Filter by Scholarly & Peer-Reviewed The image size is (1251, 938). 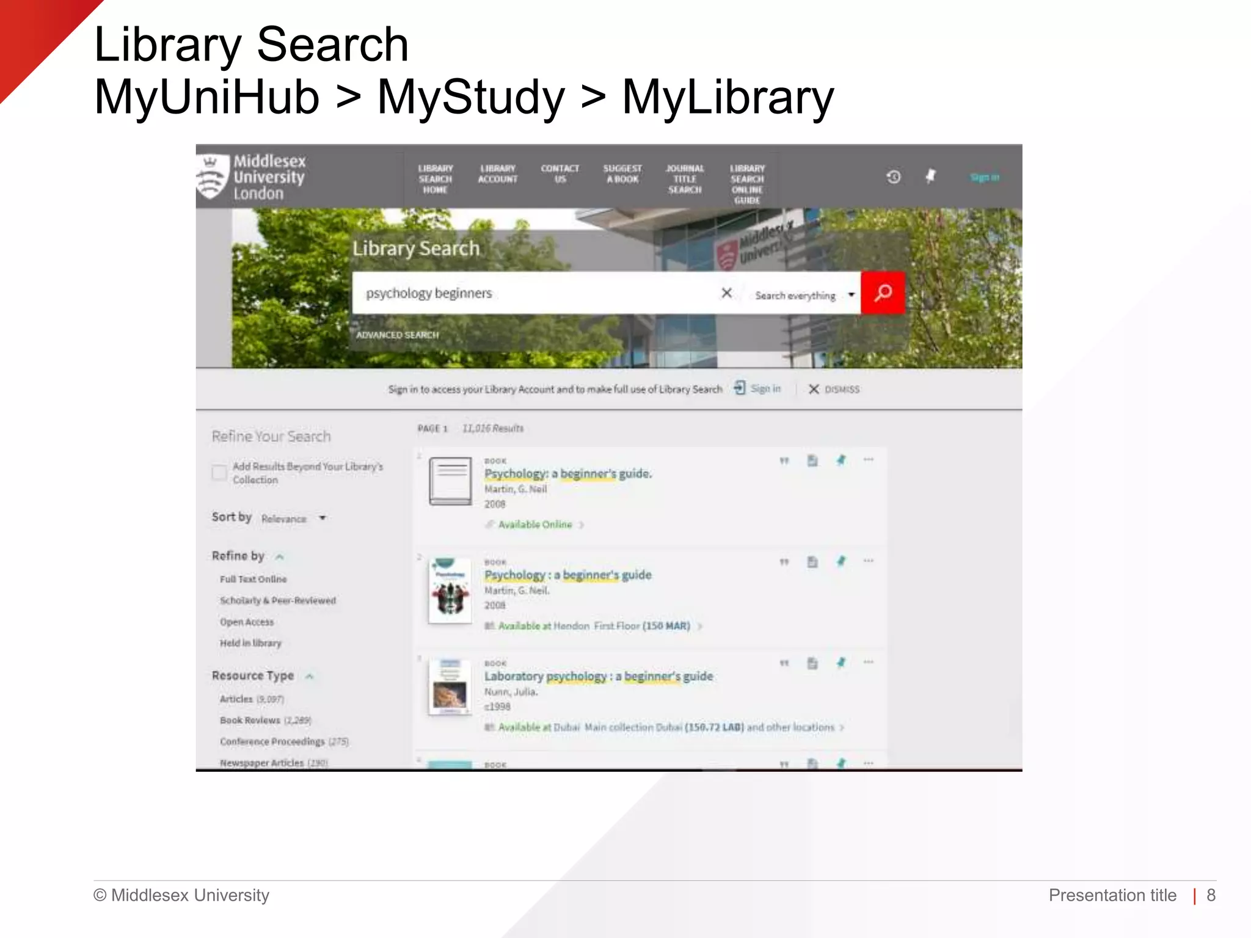click(278, 600)
